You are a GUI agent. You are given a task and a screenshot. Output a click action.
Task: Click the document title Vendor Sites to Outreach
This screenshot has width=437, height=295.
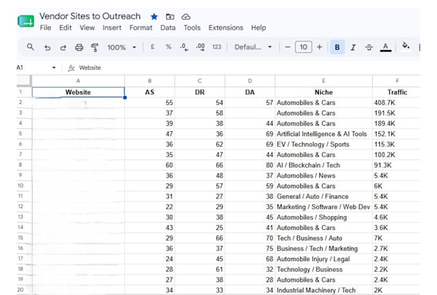(90, 16)
